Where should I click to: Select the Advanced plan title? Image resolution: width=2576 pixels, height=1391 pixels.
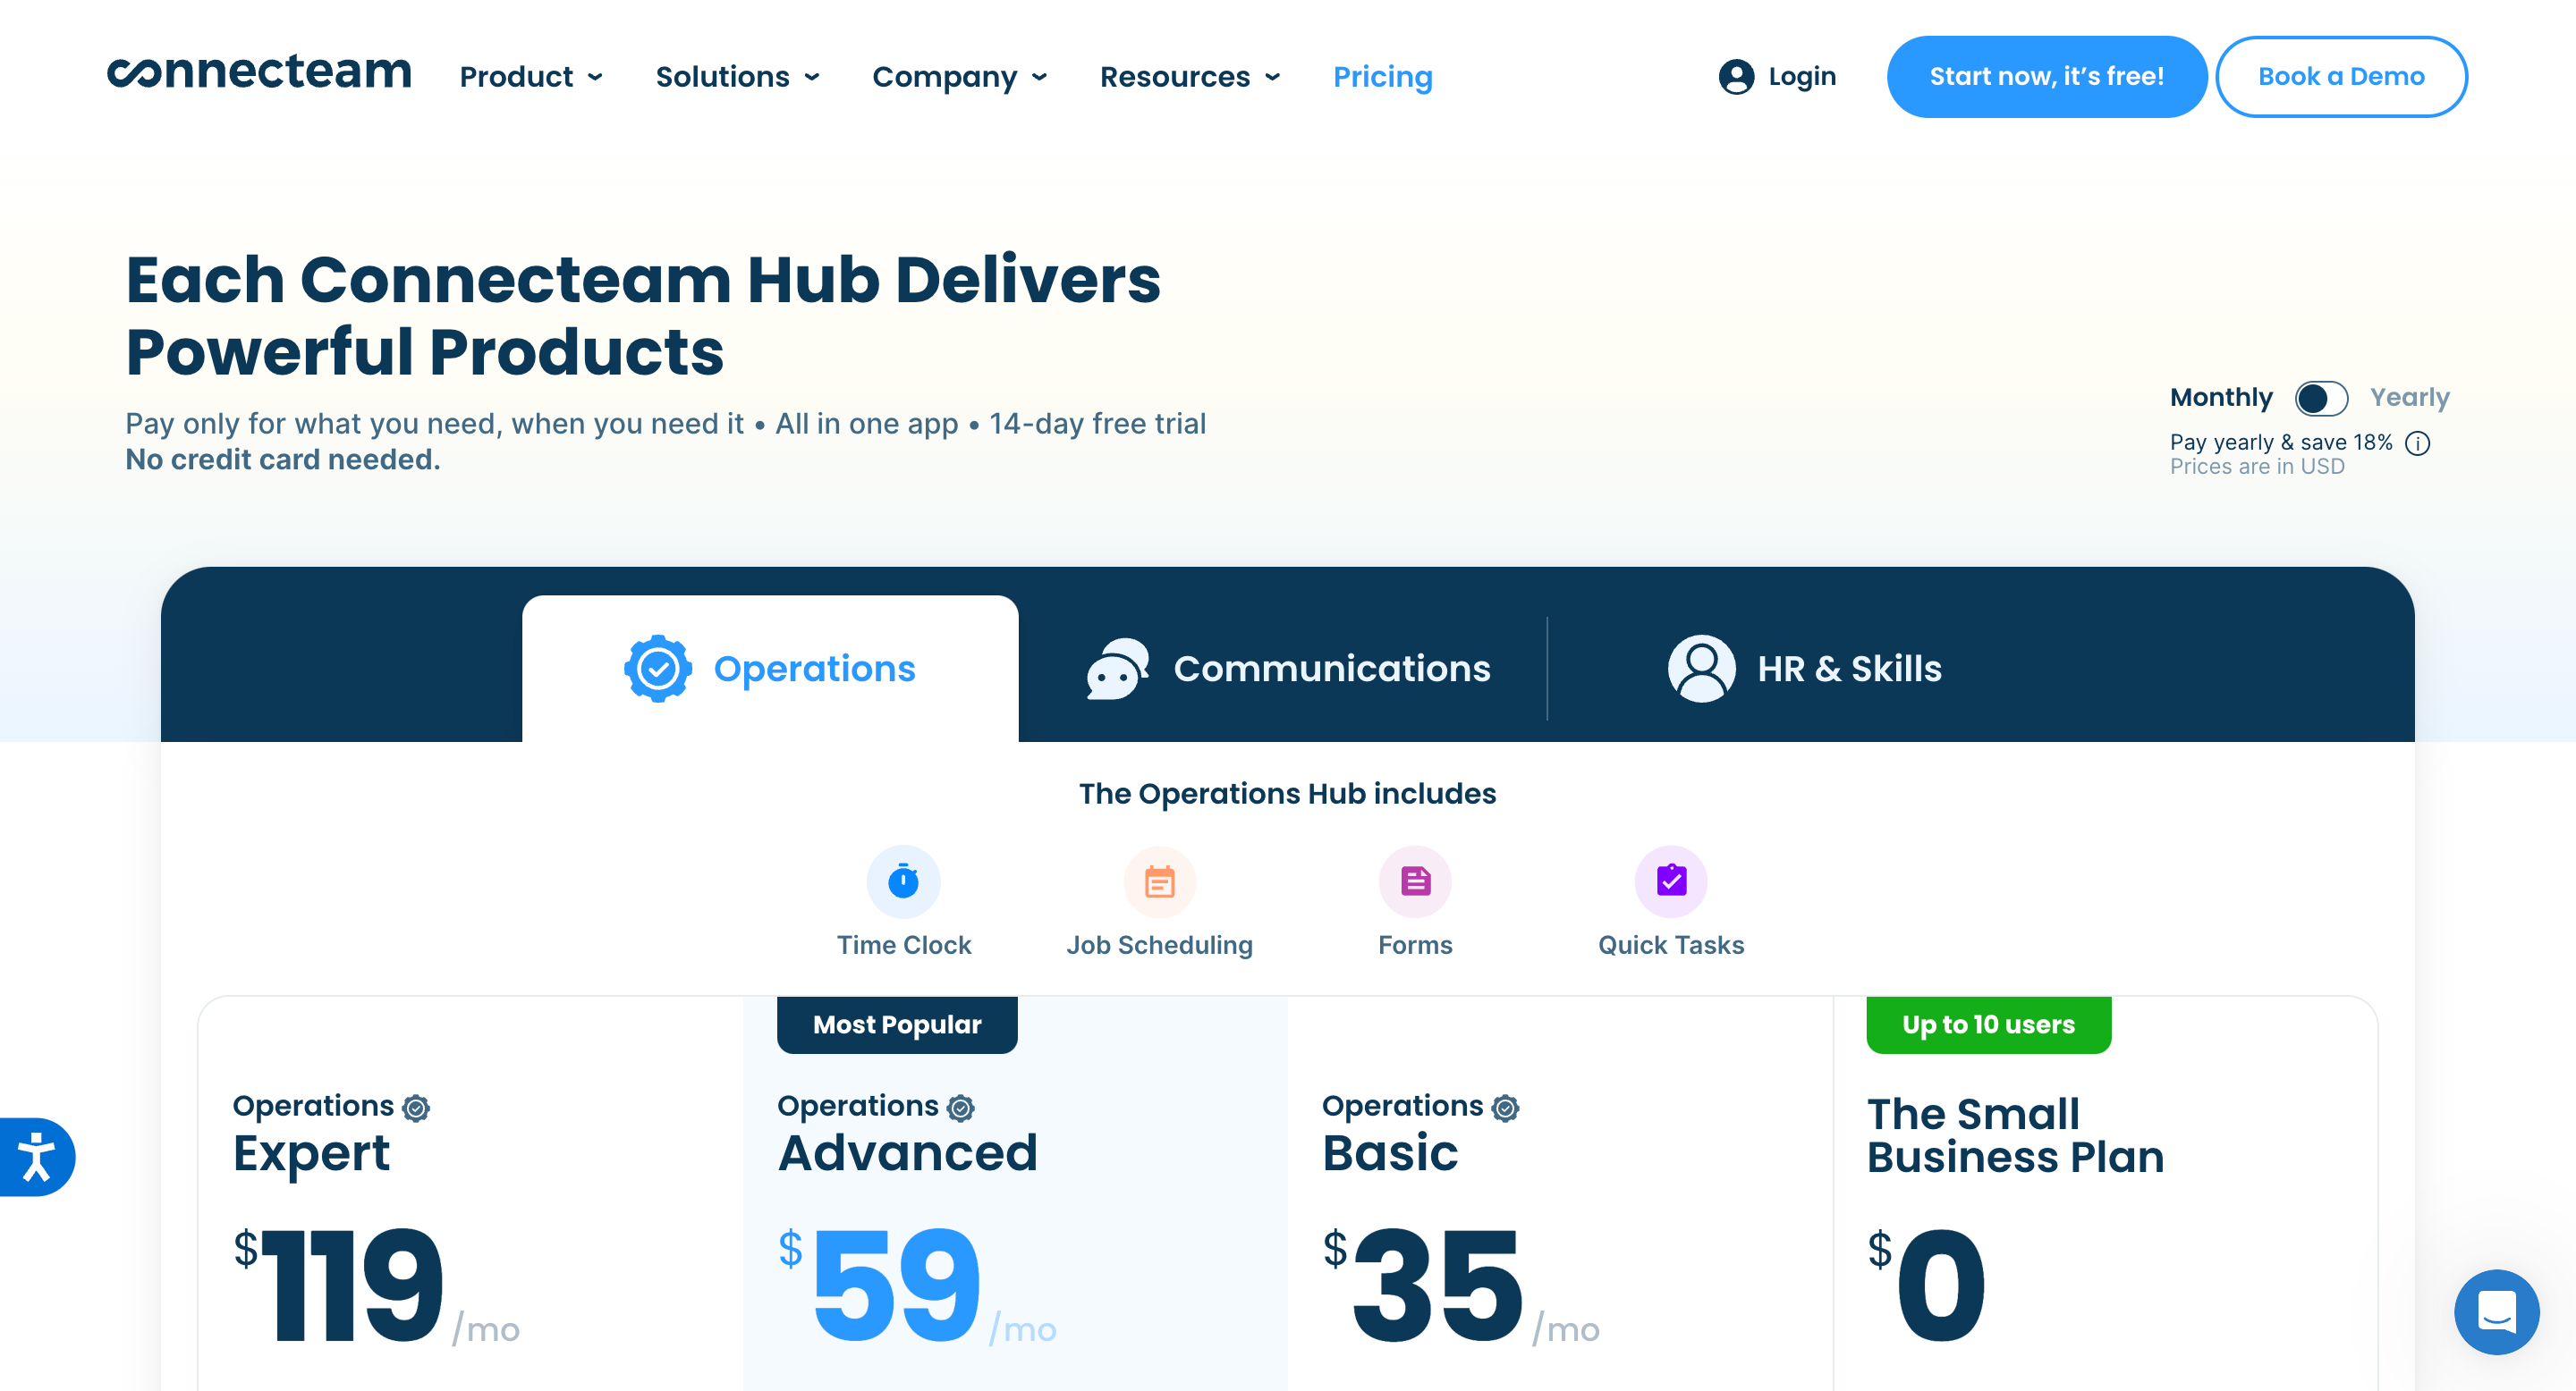(x=907, y=1152)
